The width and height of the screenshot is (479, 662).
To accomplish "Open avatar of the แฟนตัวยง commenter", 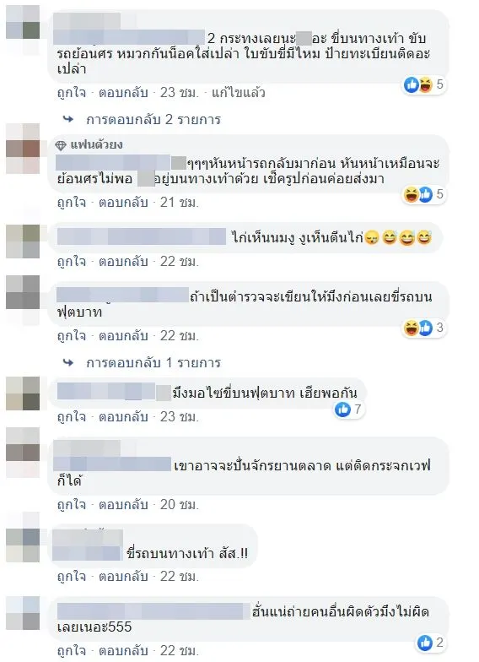I will [23, 149].
